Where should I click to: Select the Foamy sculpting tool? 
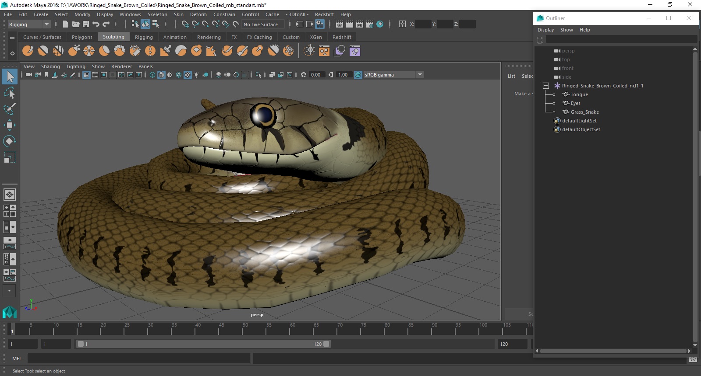click(120, 51)
